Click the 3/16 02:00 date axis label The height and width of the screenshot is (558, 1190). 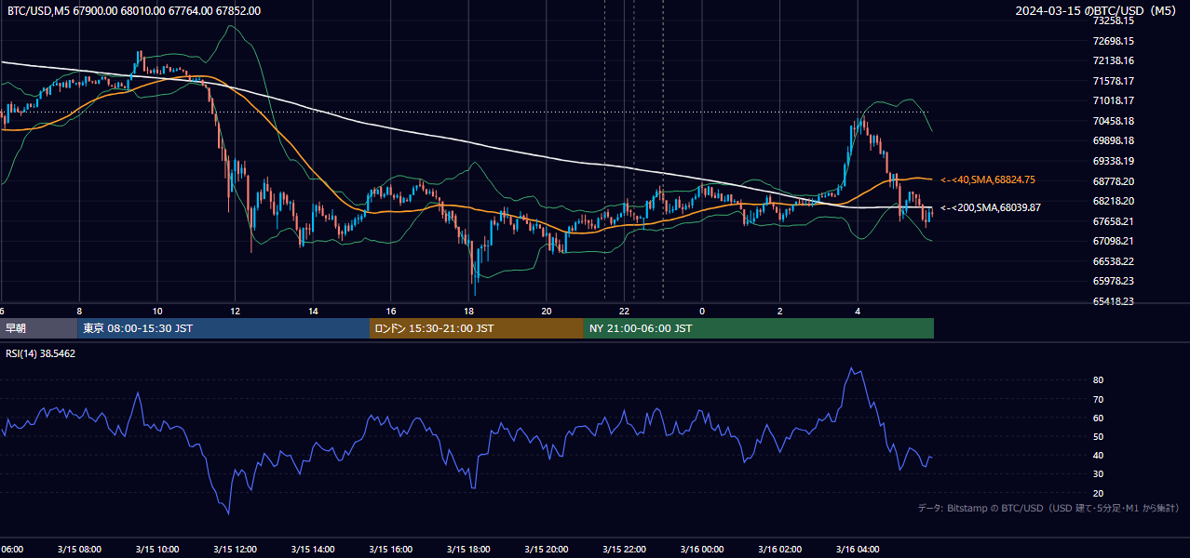coord(779,549)
